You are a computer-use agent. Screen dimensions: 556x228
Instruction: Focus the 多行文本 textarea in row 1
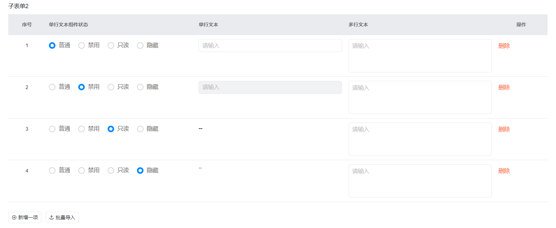click(x=420, y=56)
